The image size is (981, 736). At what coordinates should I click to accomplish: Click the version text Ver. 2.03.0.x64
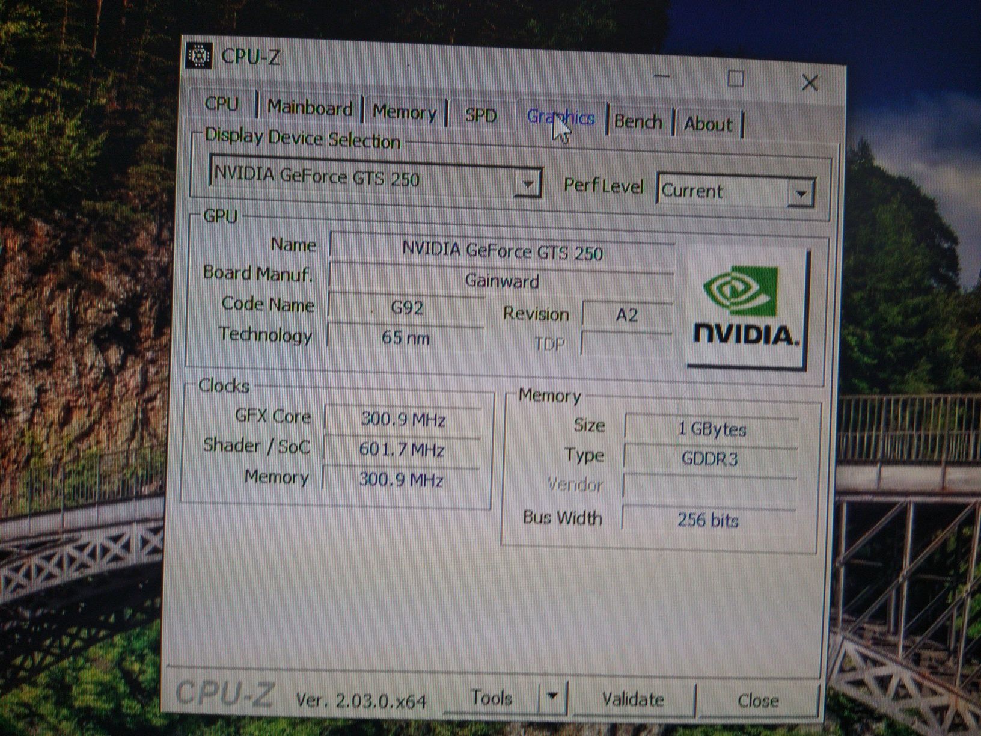361,701
